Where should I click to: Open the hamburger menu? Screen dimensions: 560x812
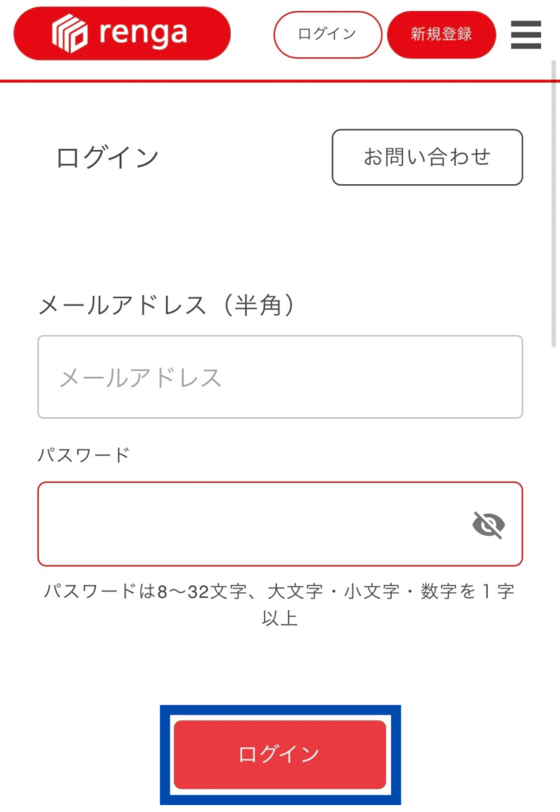[x=526, y=35]
